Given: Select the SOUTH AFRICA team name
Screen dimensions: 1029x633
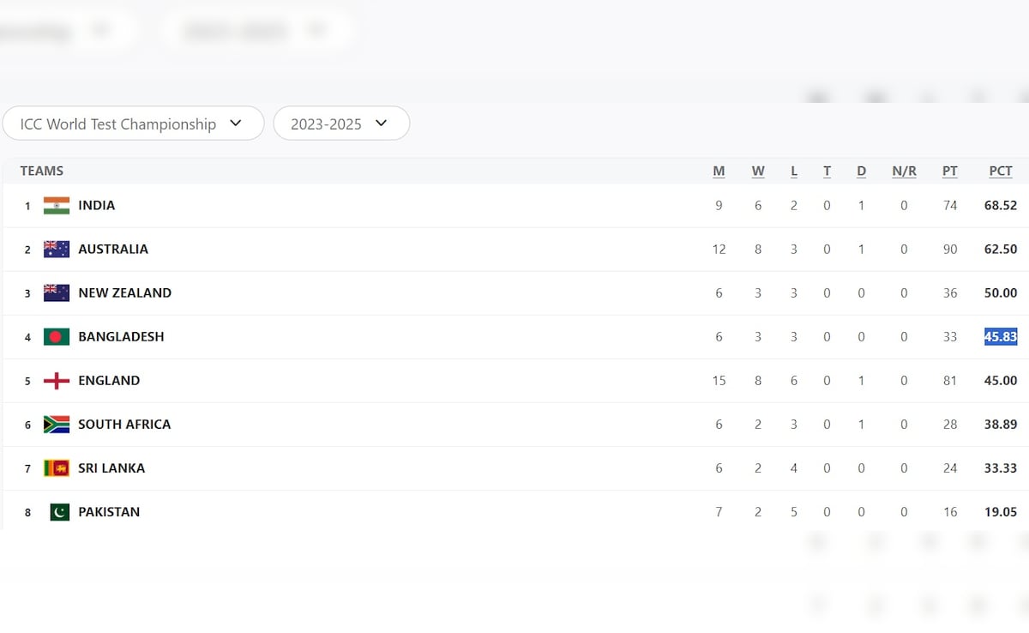Looking at the screenshot, I should click(124, 425).
